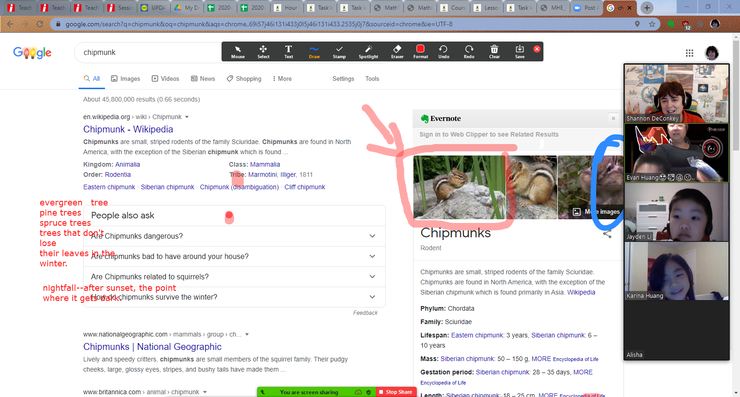Go to the Google logo homepage
Image resolution: width=740 pixels, height=397 pixels.
pos(32,53)
